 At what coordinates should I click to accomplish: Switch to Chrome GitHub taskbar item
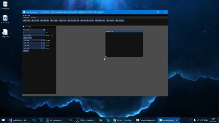(x=123, y=120)
